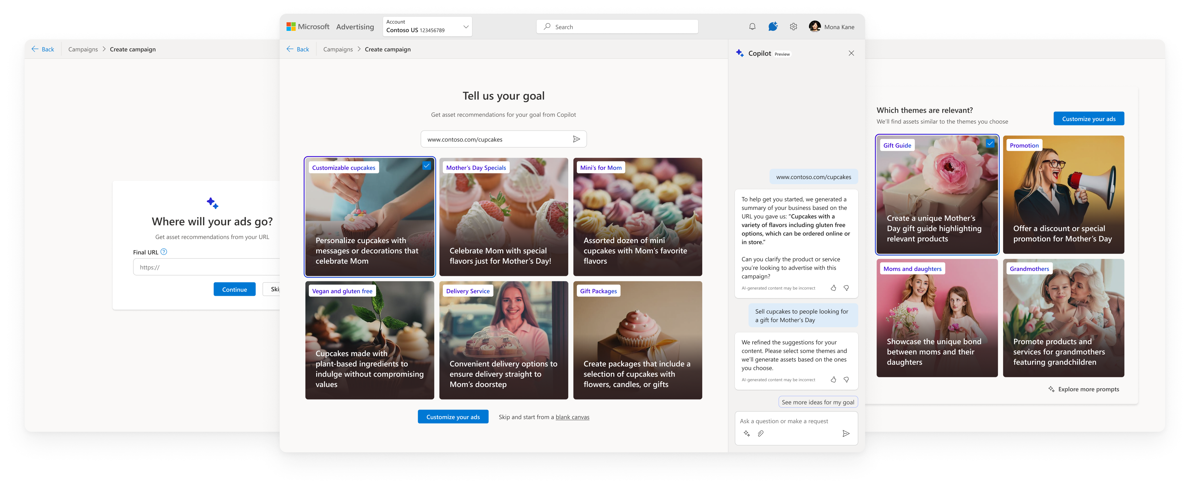Click the sparkle icon beside Explore more prompts

[x=1051, y=389]
